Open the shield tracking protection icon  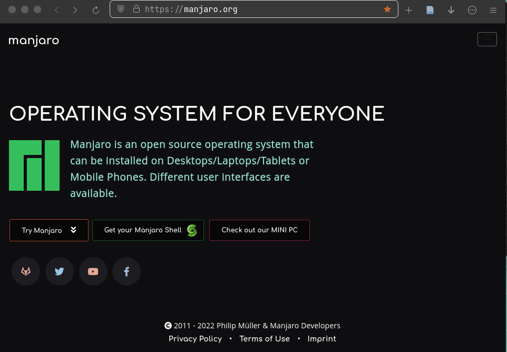click(121, 9)
